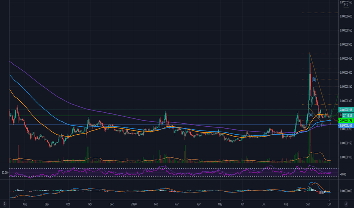The image size is (354, 208).
Task: Select the blue 0.00000215 price tag
Action: (346, 126)
